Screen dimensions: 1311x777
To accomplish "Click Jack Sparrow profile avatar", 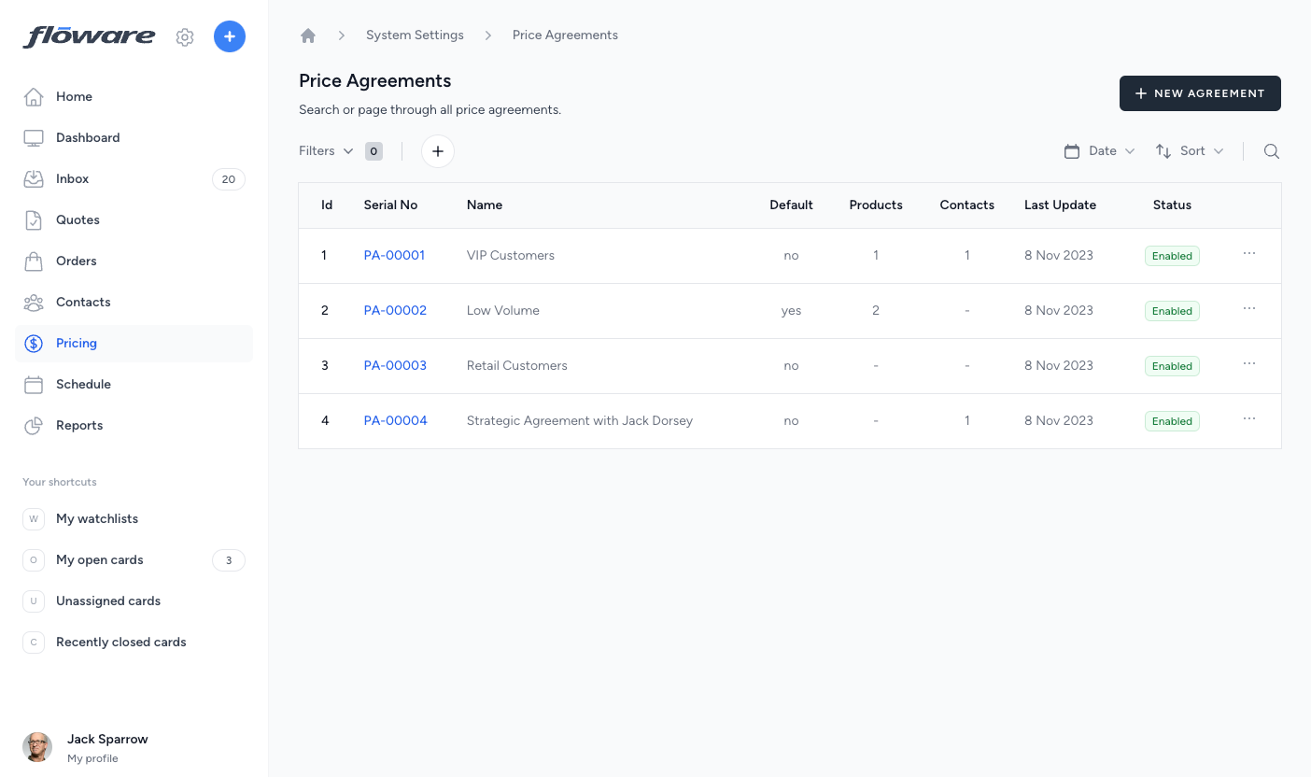I will click(x=37, y=747).
